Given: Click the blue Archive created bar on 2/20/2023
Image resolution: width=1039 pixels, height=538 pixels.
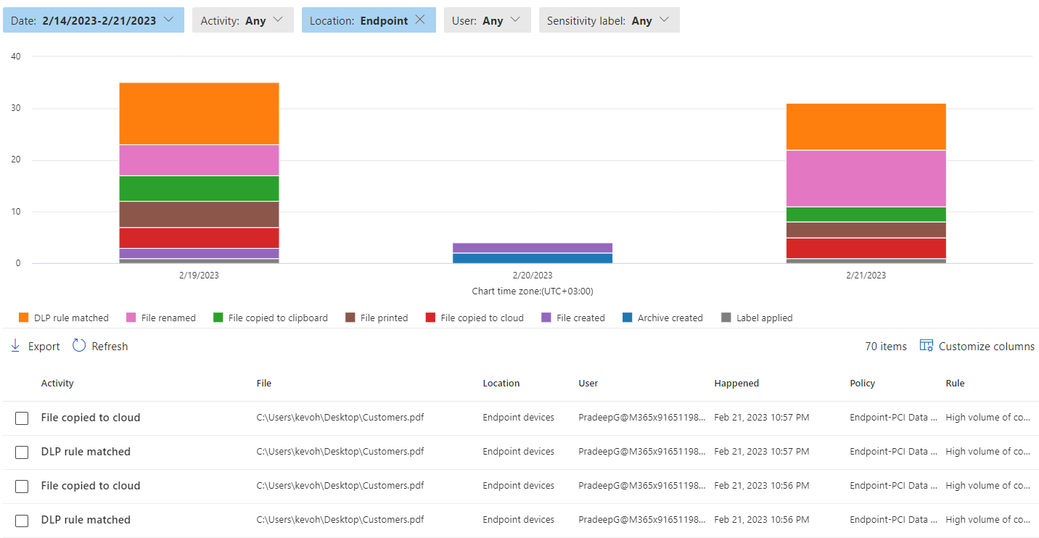Looking at the screenshot, I should 533,258.
